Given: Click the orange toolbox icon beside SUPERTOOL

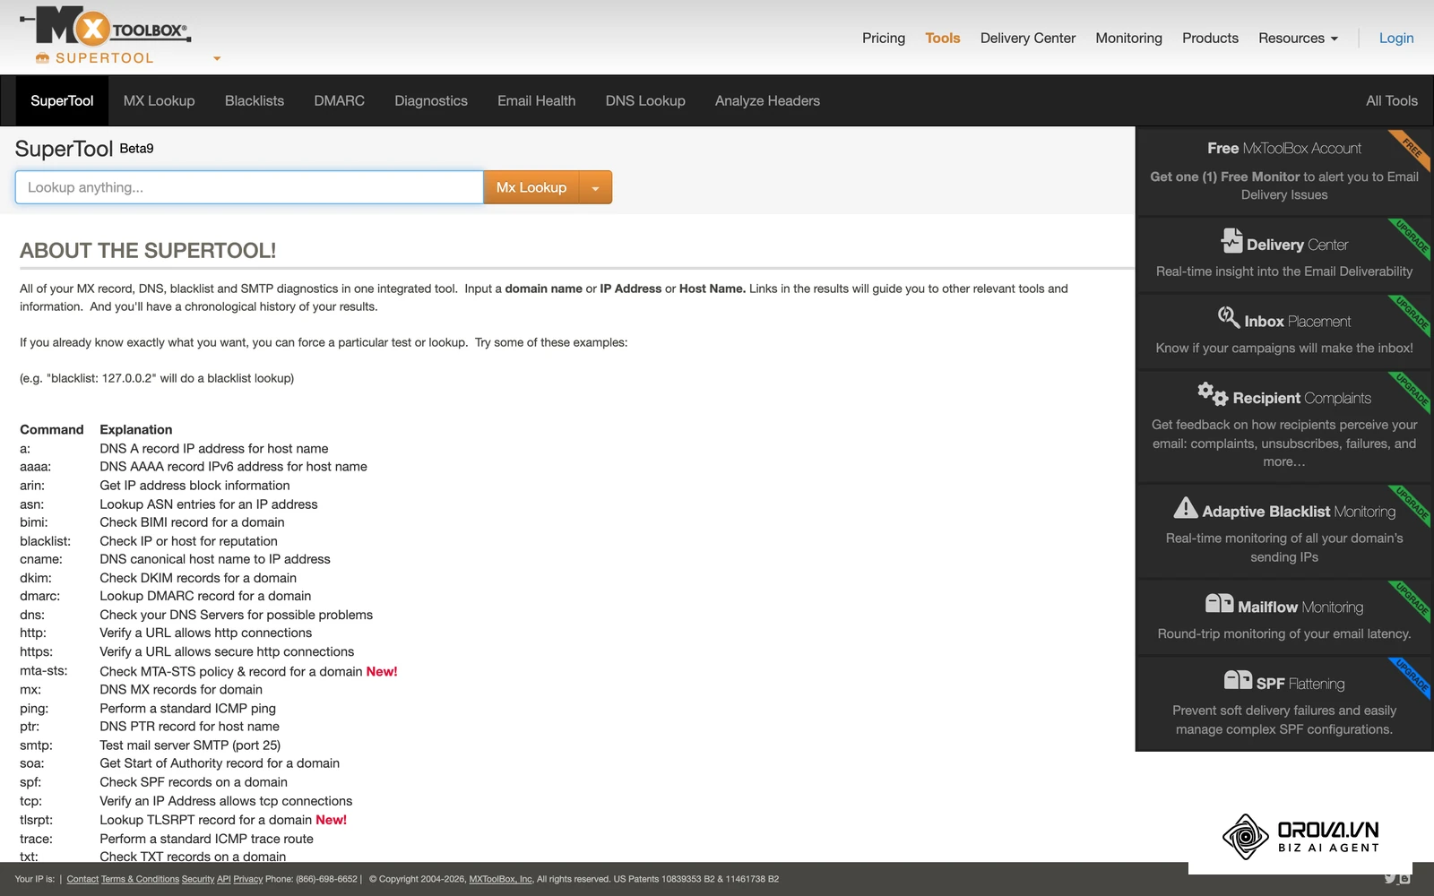Looking at the screenshot, I should click(x=42, y=58).
